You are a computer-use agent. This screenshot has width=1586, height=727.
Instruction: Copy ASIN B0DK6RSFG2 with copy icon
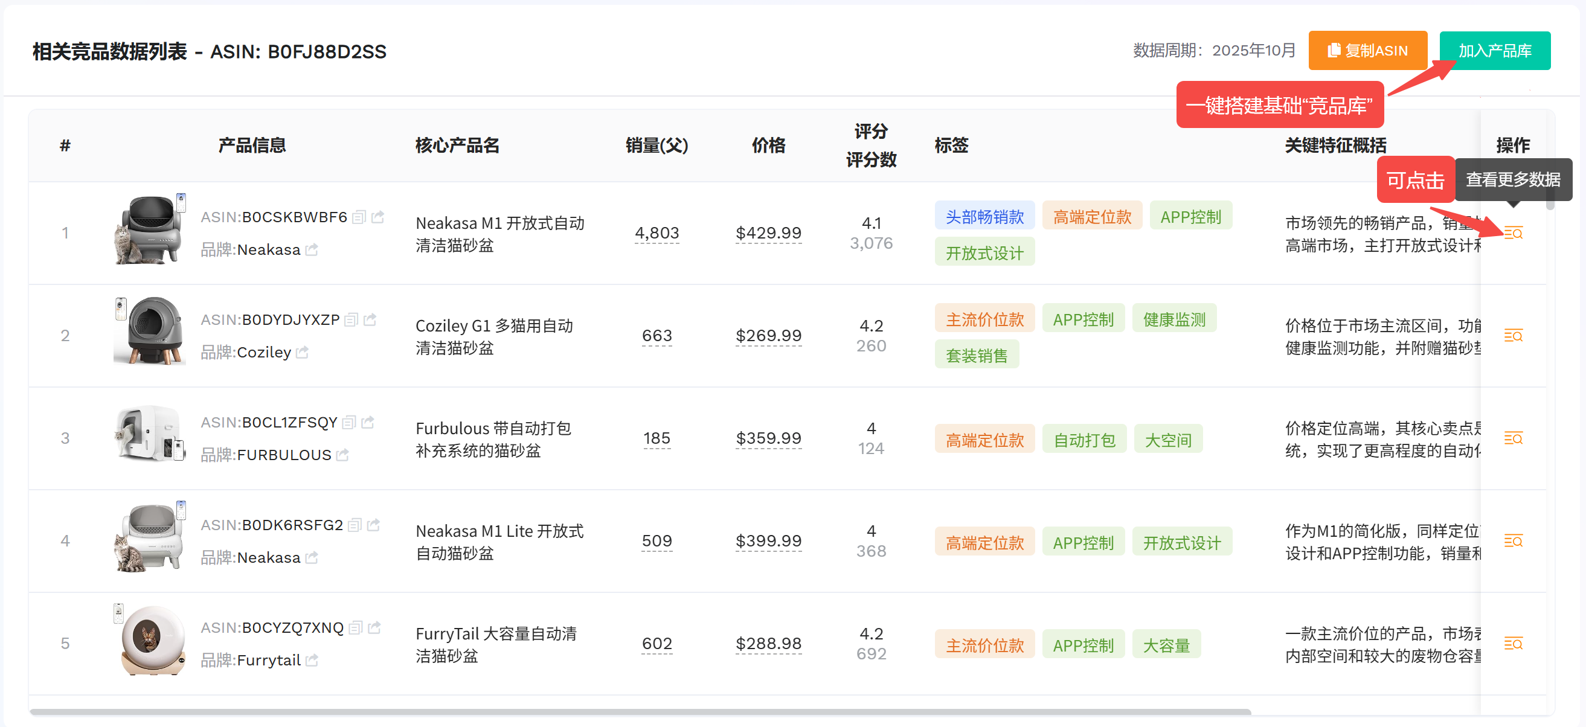point(355,525)
